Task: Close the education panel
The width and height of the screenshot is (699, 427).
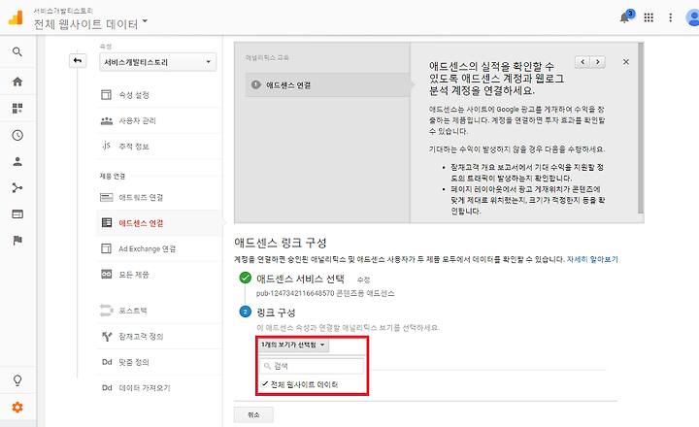Action: (x=626, y=62)
